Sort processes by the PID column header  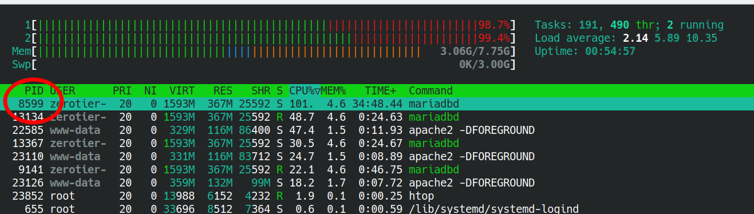(34, 90)
